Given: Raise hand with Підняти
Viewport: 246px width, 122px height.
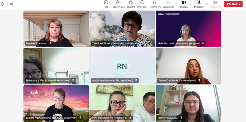Looking at the screenshot, I should pyautogui.click(x=131, y=4).
